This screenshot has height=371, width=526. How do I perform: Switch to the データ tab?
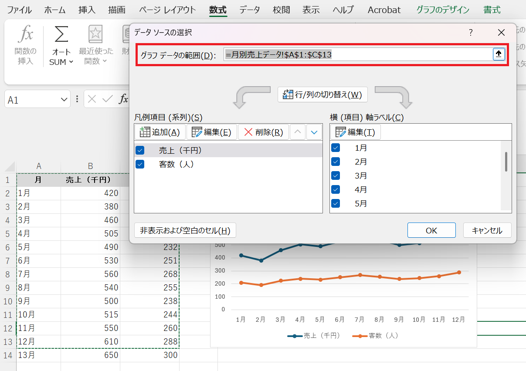(x=250, y=10)
